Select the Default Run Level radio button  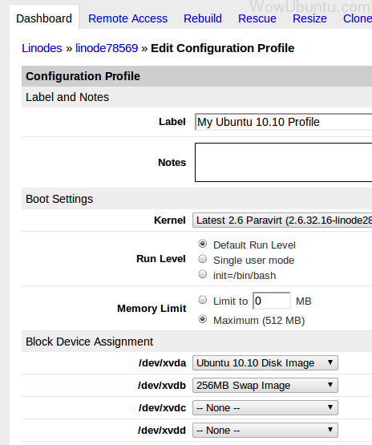point(202,244)
